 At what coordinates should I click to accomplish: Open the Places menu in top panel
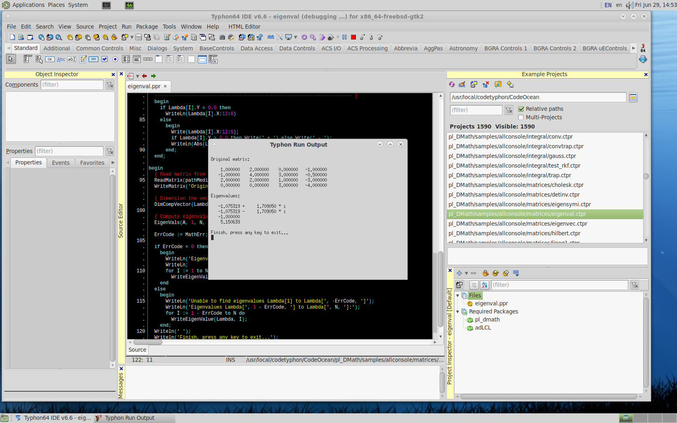click(56, 5)
